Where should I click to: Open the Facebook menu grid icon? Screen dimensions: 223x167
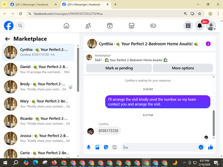coord(188,26)
